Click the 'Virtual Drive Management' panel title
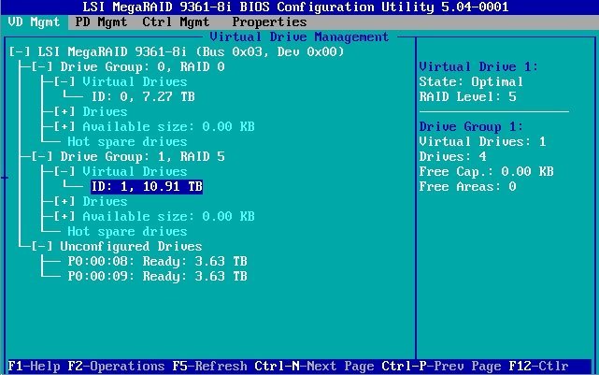The width and height of the screenshot is (599, 375). (x=299, y=37)
